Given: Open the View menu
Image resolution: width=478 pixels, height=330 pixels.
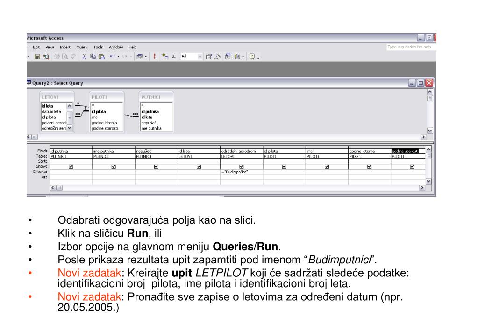Looking at the screenshot, I should (x=50, y=48).
